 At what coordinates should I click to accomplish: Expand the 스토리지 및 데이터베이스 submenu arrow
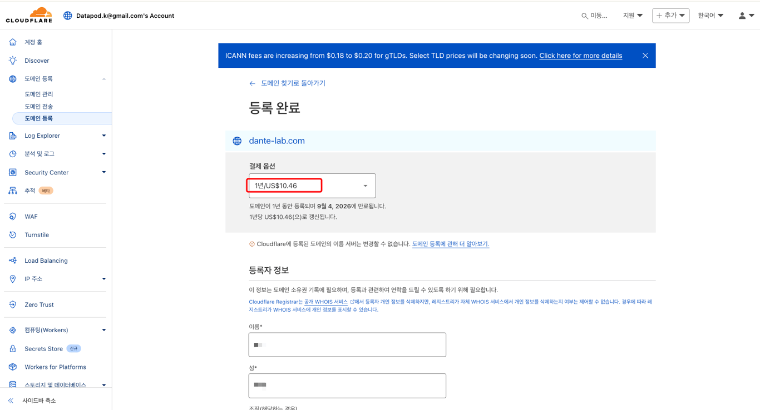pyautogui.click(x=104, y=385)
